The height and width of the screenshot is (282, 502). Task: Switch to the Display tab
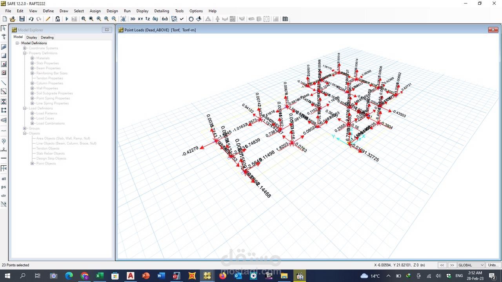(32, 37)
